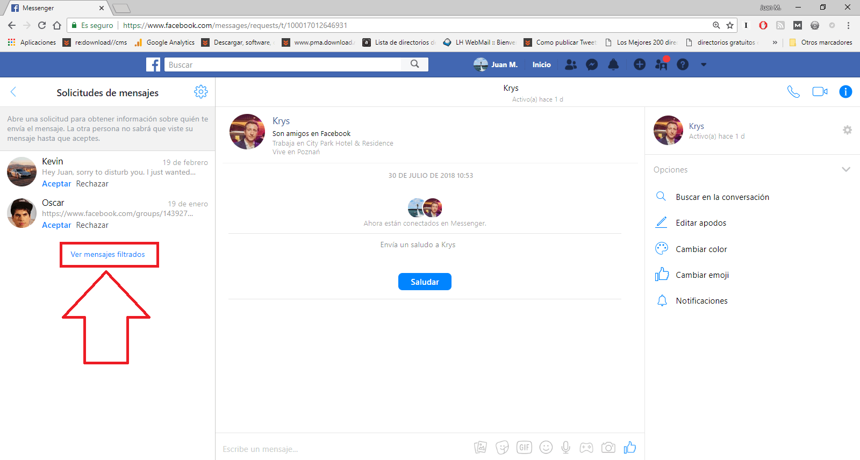
Task: Open the Messenger icon in header
Action: click(592, 64)
